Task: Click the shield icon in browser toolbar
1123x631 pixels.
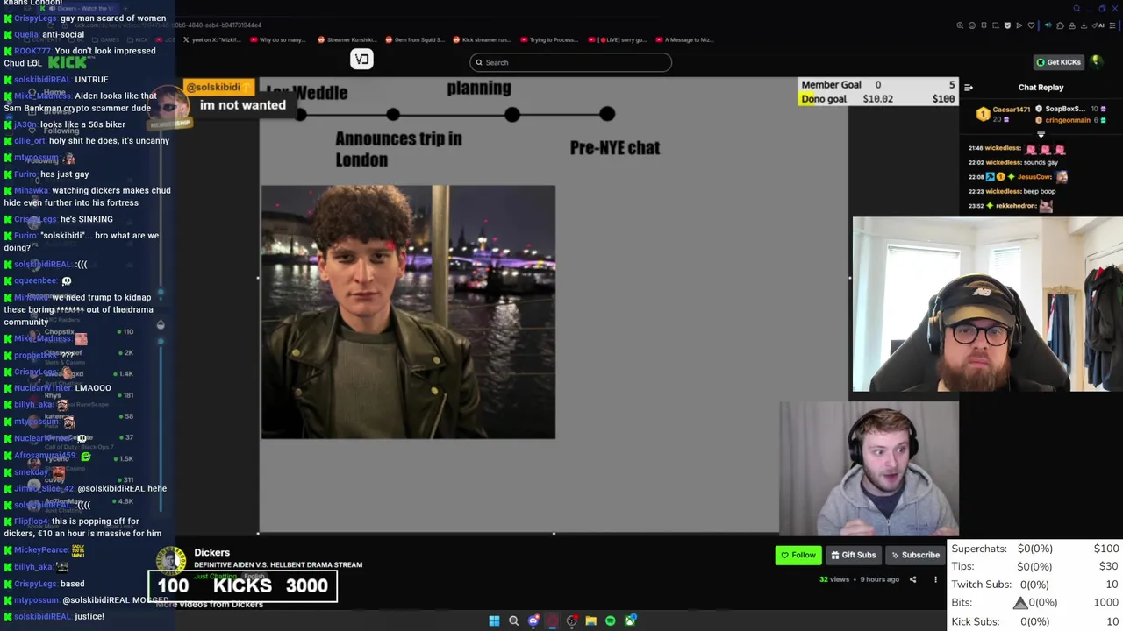Action: (x=1007, y=25)
